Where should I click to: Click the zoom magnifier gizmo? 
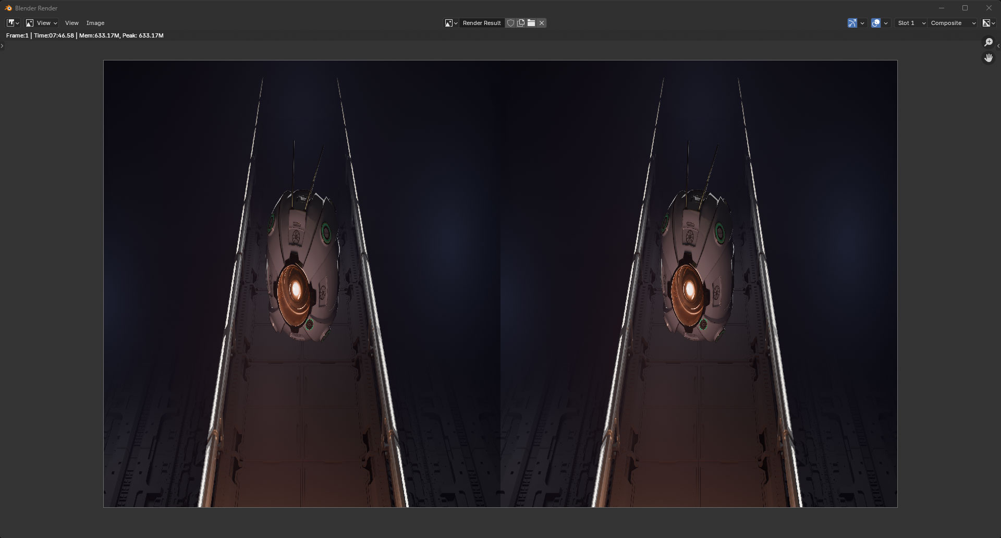click(988, 42)
